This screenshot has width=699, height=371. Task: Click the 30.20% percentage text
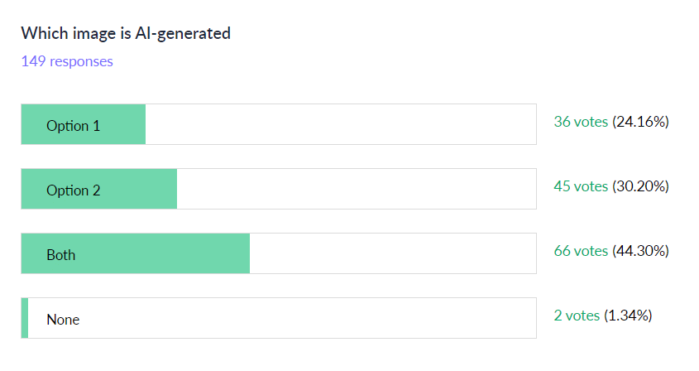[x=640, y=186]
